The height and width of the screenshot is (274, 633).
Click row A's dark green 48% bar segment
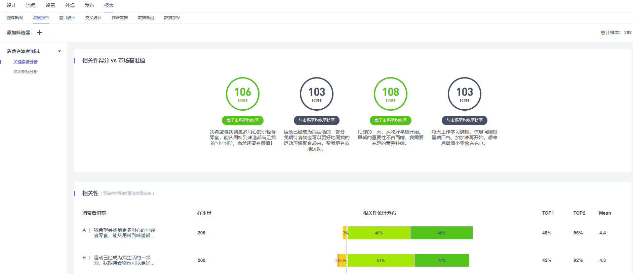(441, 233)
